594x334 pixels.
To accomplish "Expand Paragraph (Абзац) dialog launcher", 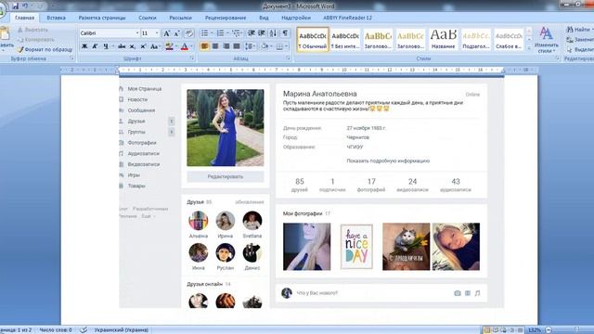I will (288, 58).
